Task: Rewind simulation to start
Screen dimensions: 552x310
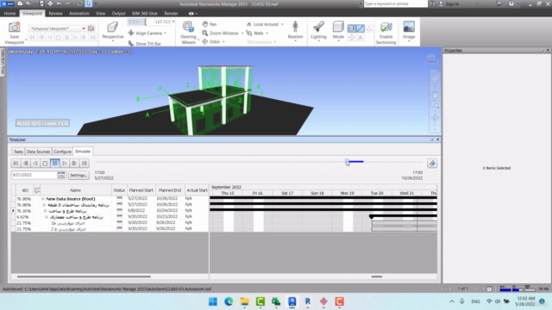Action: click(x=16, y=163)
